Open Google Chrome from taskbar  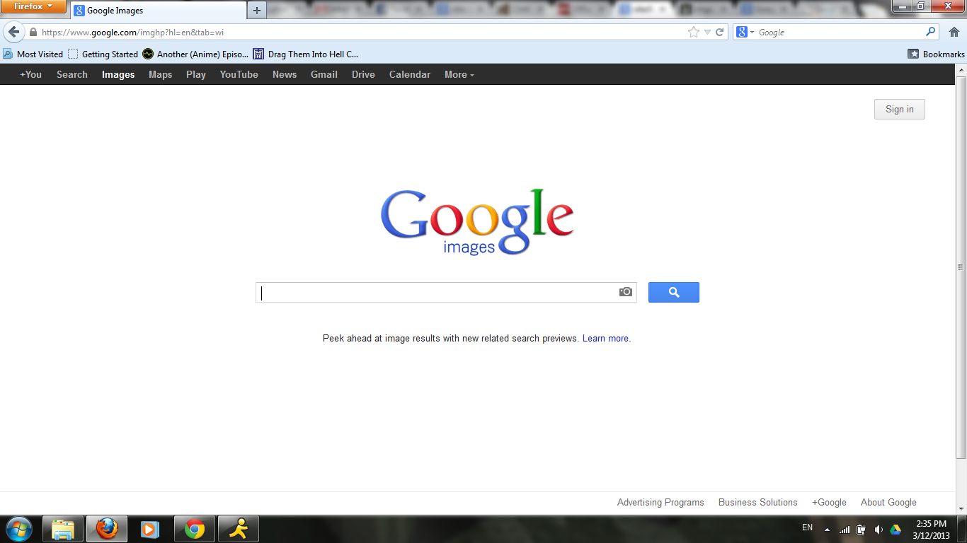tap(195, 529)
